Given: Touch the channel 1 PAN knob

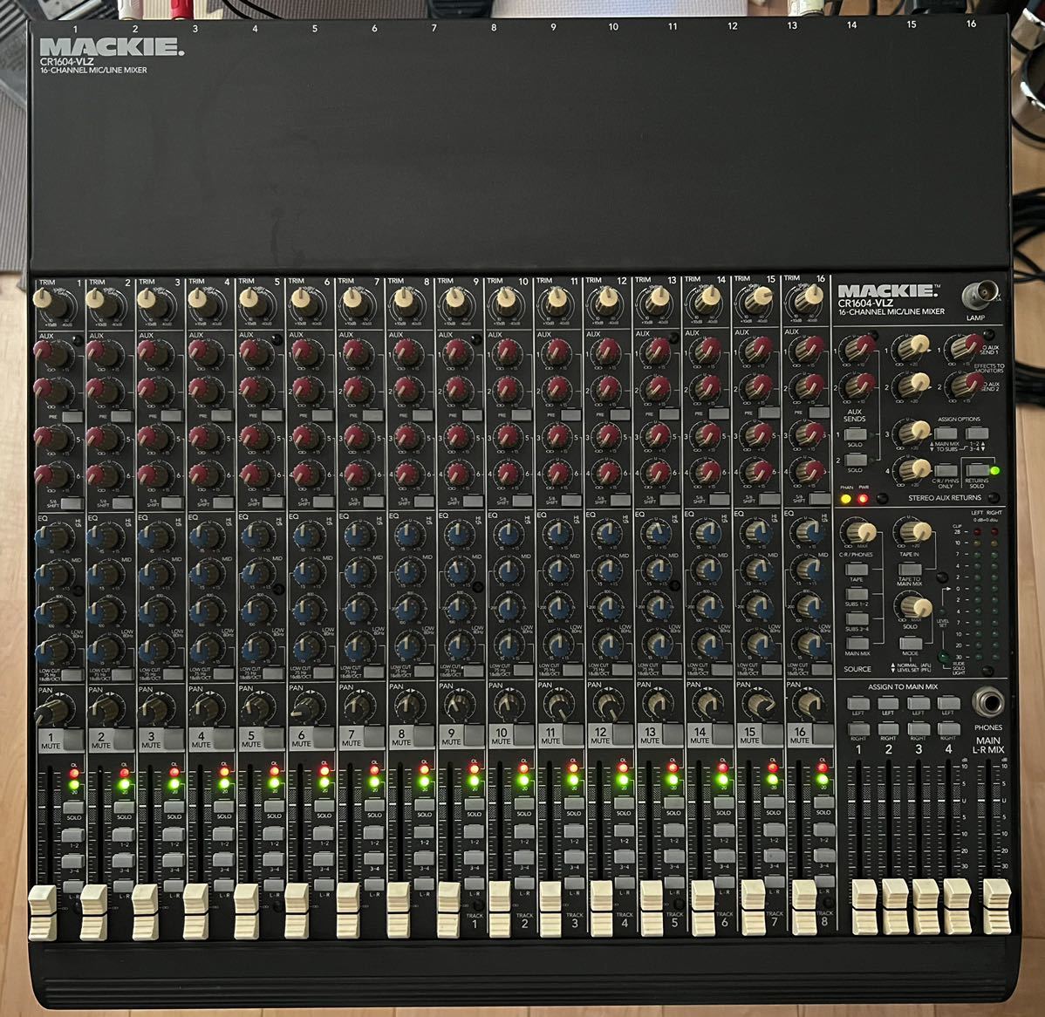Looking at the screenshot, I should click(52, 712).
